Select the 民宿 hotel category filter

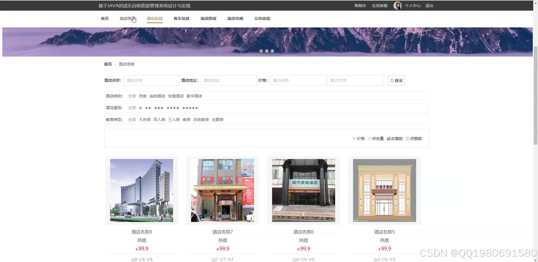pos(143,96)
